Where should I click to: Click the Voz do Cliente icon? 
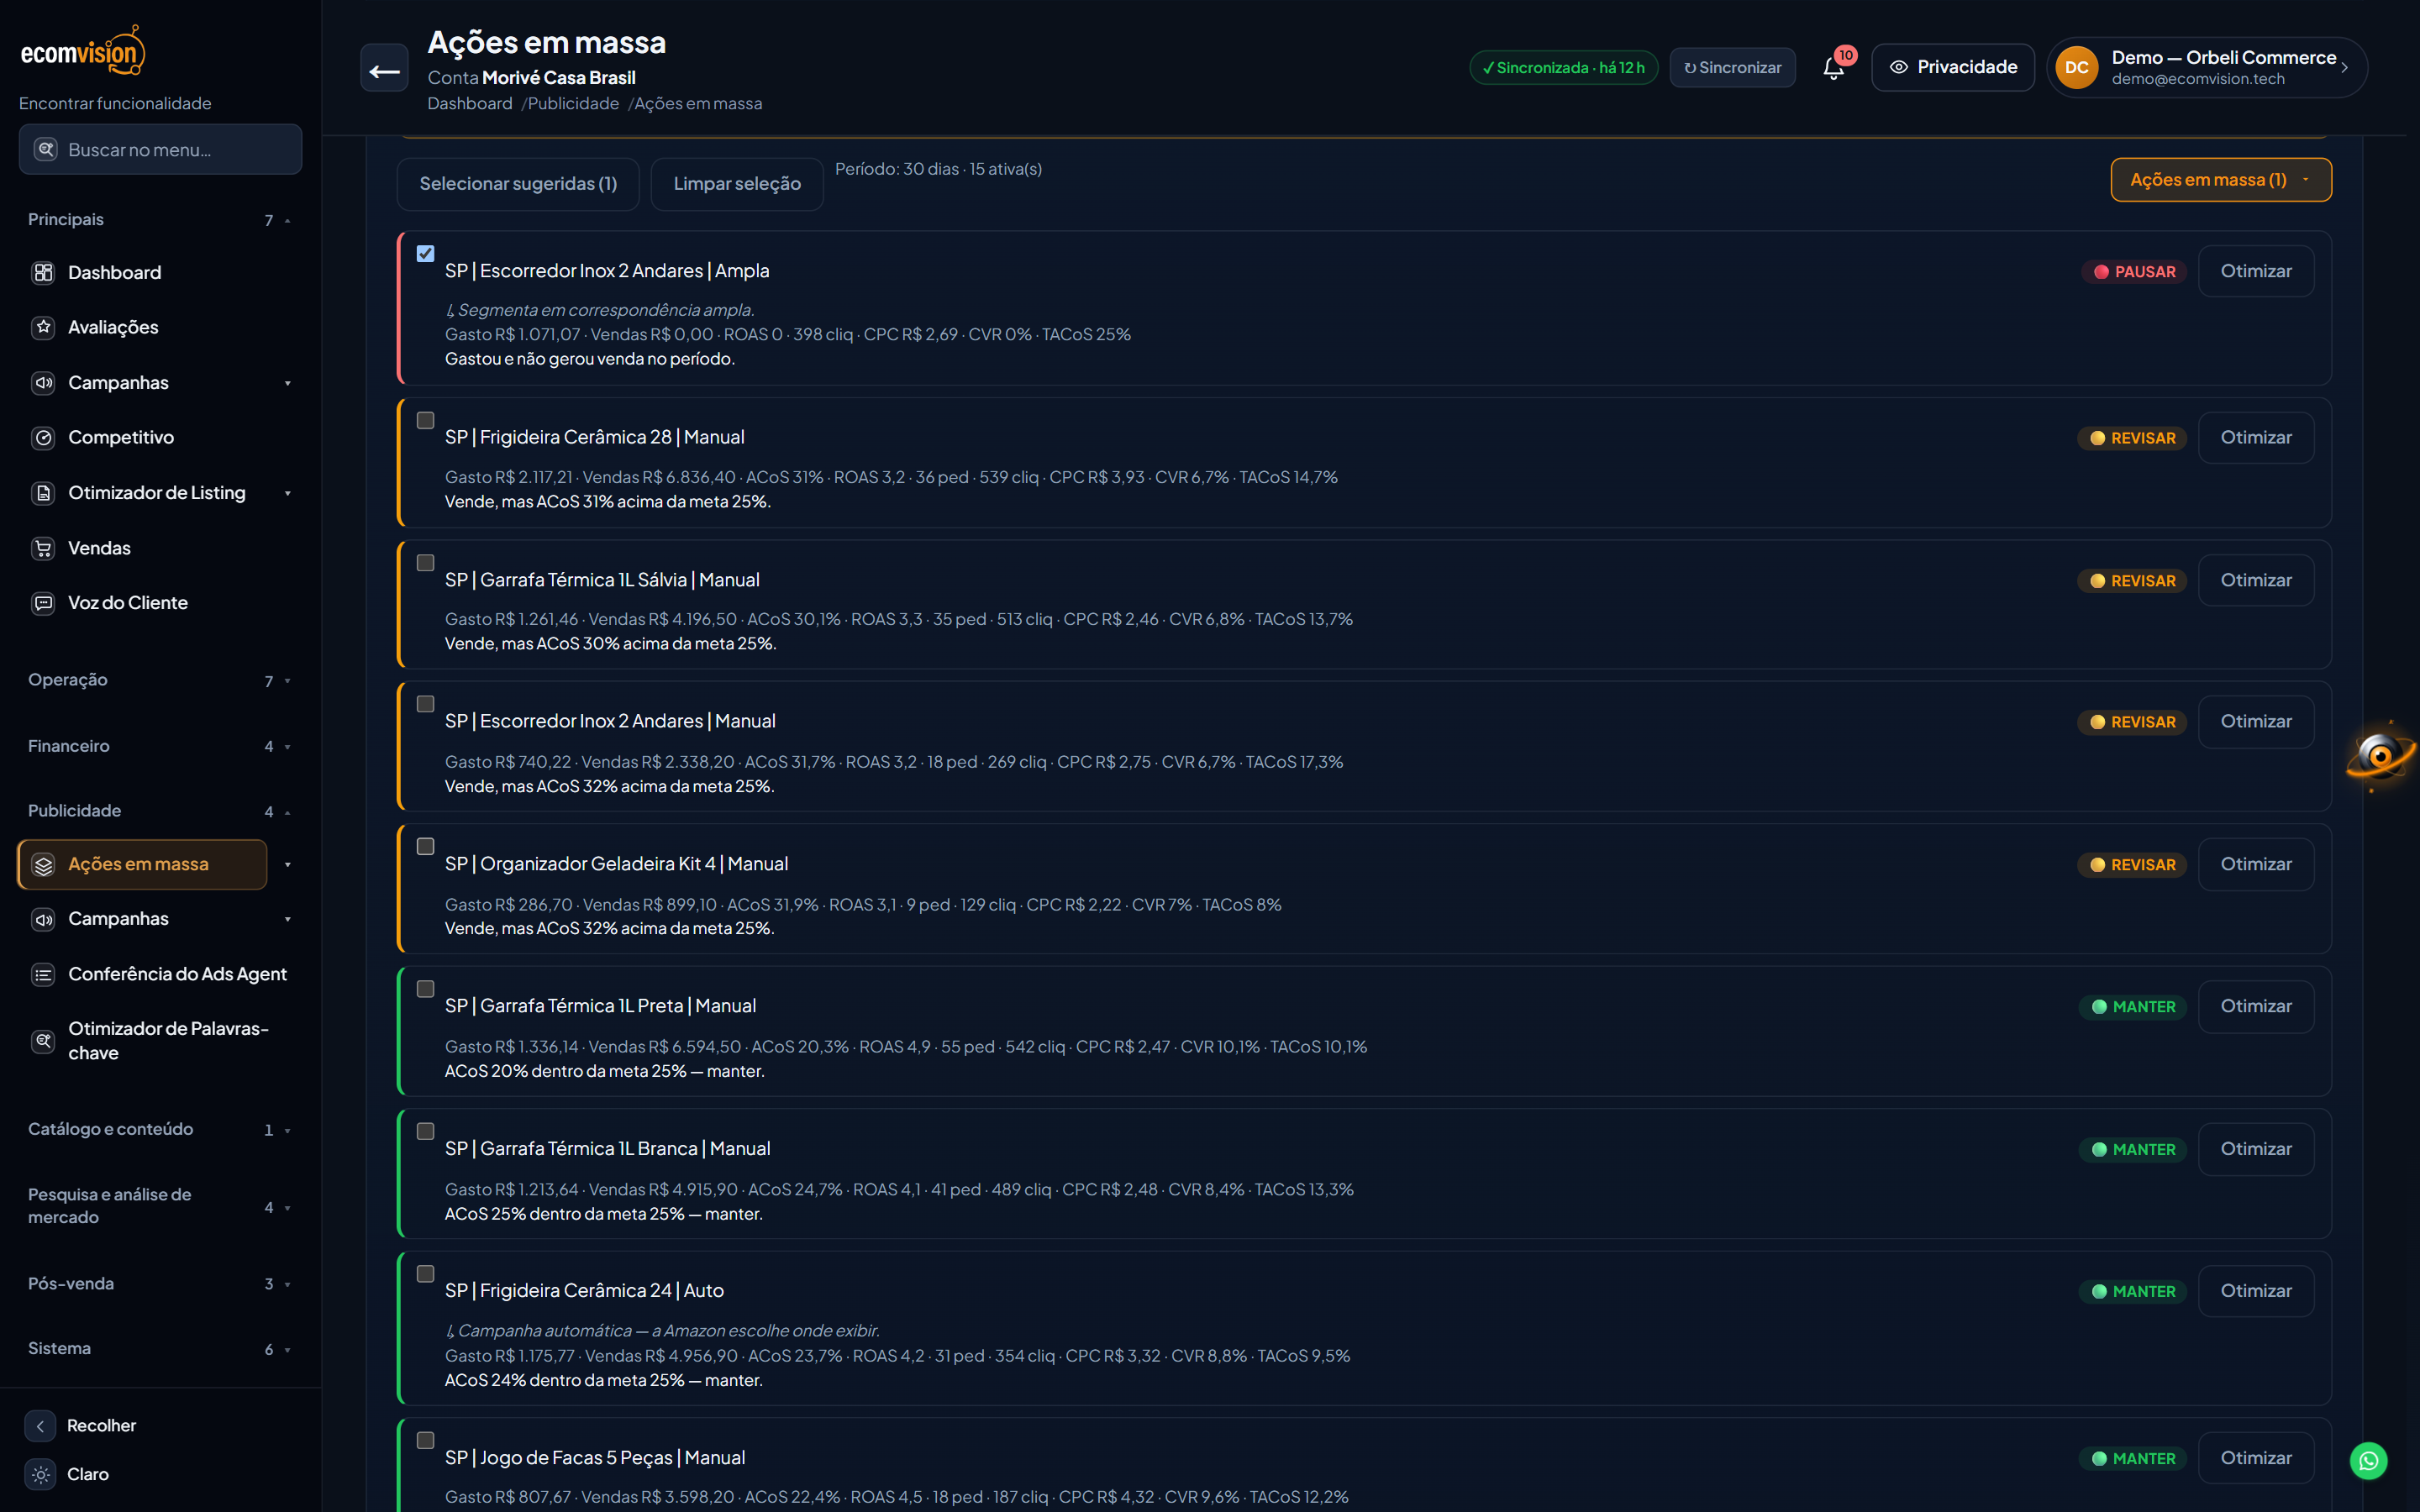[x=43, y=603]
